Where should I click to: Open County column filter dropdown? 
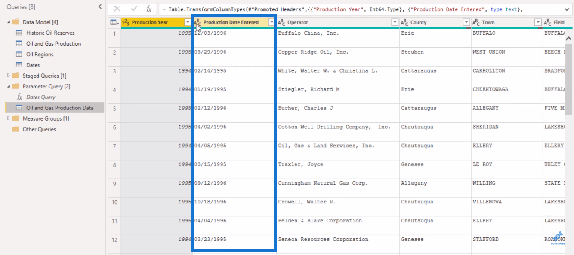466,22
